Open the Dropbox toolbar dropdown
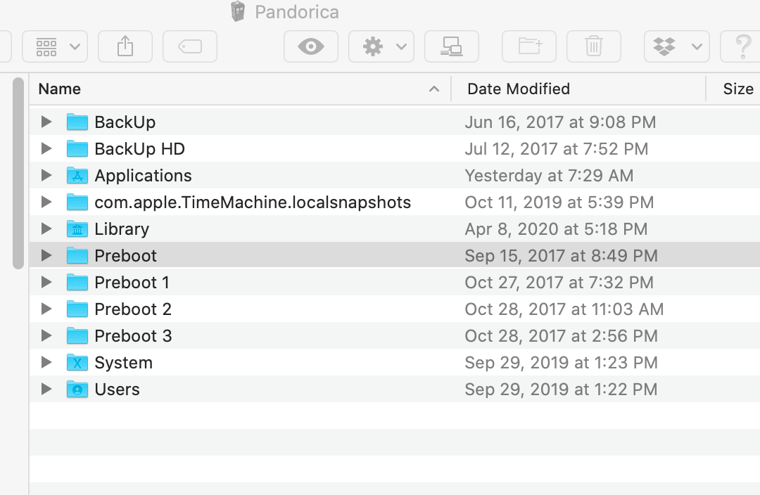Viewport: 760px width, 495px height. (676, 47)
